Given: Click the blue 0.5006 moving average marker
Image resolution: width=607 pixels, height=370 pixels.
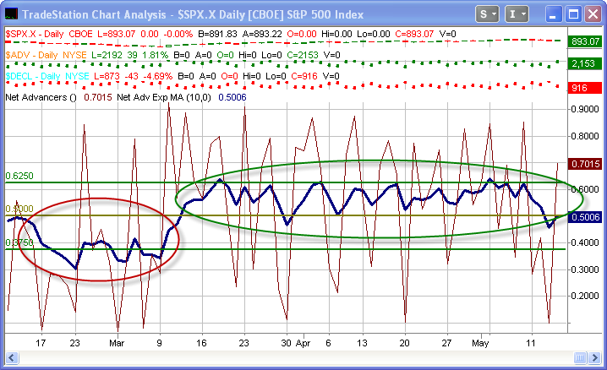Looking at the screenshot, I should [x=585, y=217].
